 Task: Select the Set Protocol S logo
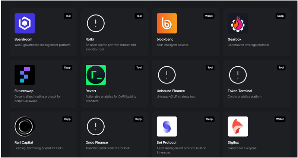167,127
